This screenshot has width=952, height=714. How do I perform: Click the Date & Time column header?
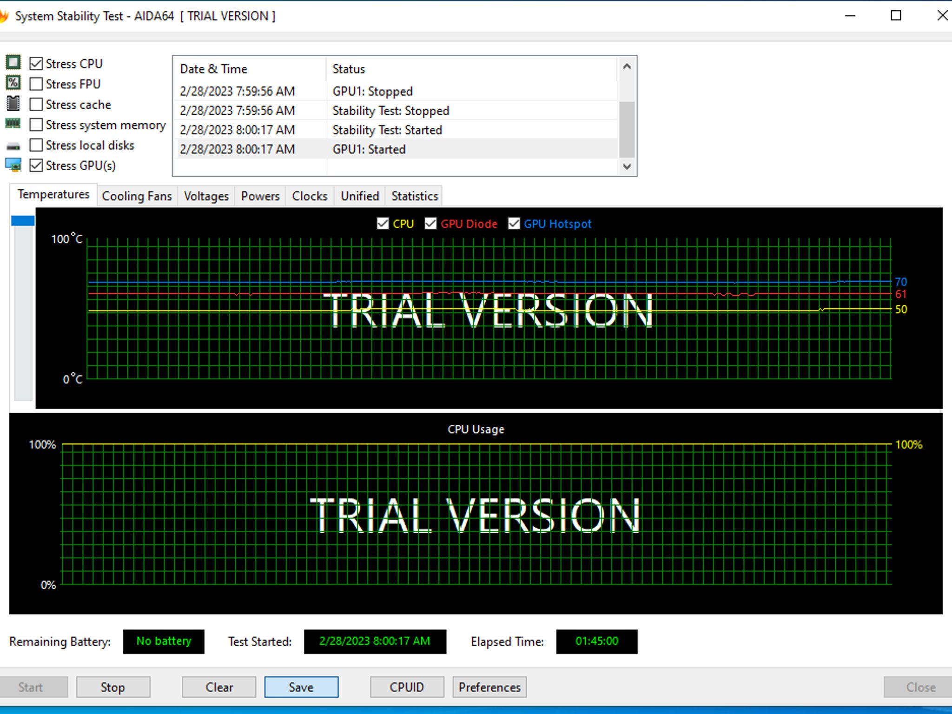pos(251,69)
